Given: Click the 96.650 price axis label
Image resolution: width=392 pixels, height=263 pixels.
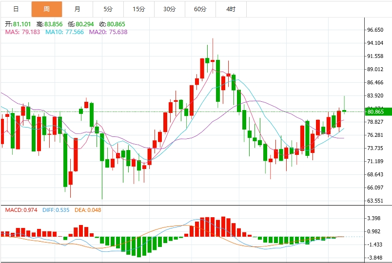Looking at the screenshot, I should tap(375, 30).
